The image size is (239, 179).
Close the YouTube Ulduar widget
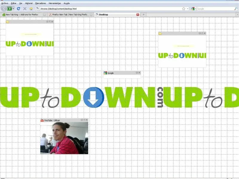tap(87, 120)
